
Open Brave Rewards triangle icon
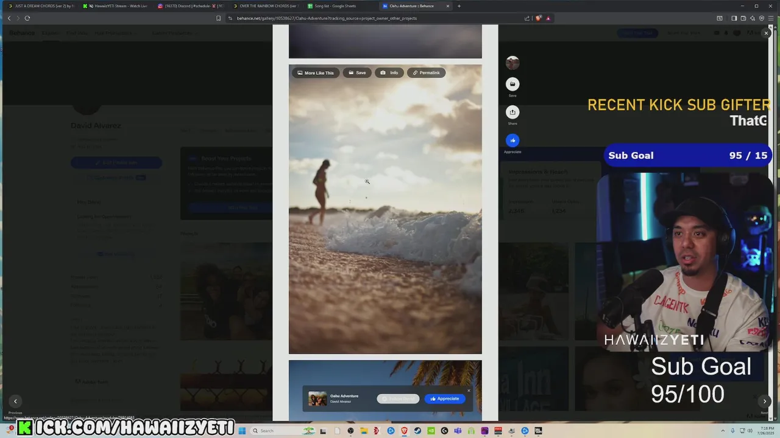548,18
